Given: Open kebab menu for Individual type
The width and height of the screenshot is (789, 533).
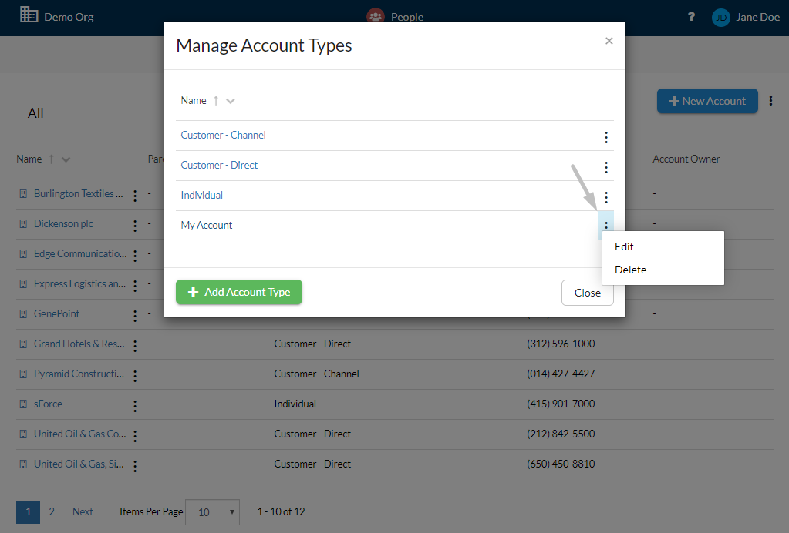Looking at the screenshot, I should pyautogui.click(x=606, y=197).
